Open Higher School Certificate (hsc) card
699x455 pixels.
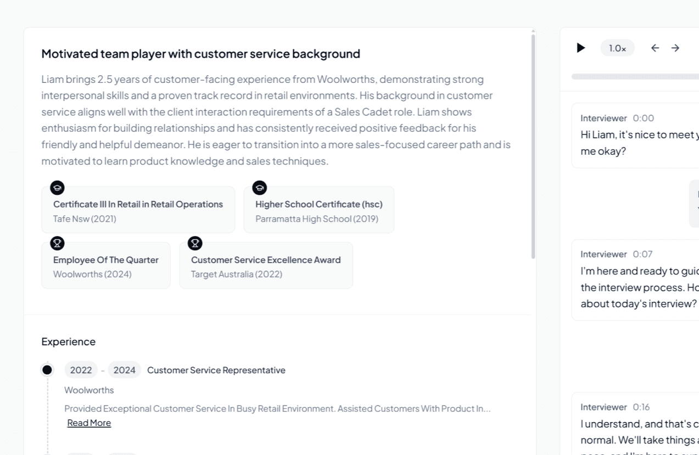point(318,210)
